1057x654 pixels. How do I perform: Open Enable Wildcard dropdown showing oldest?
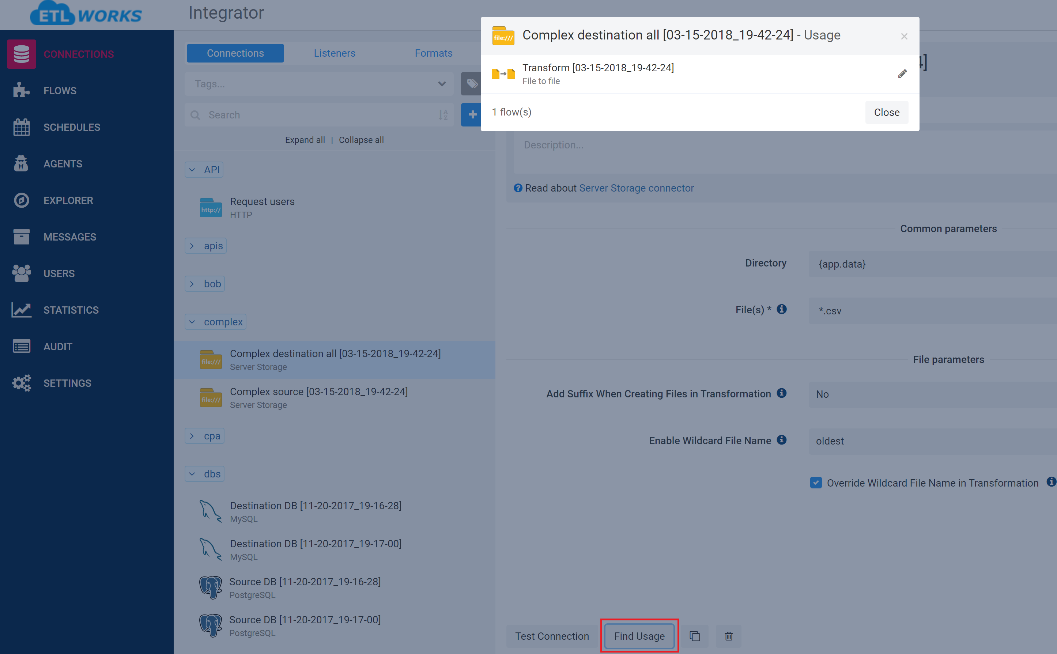coord(932,441)
